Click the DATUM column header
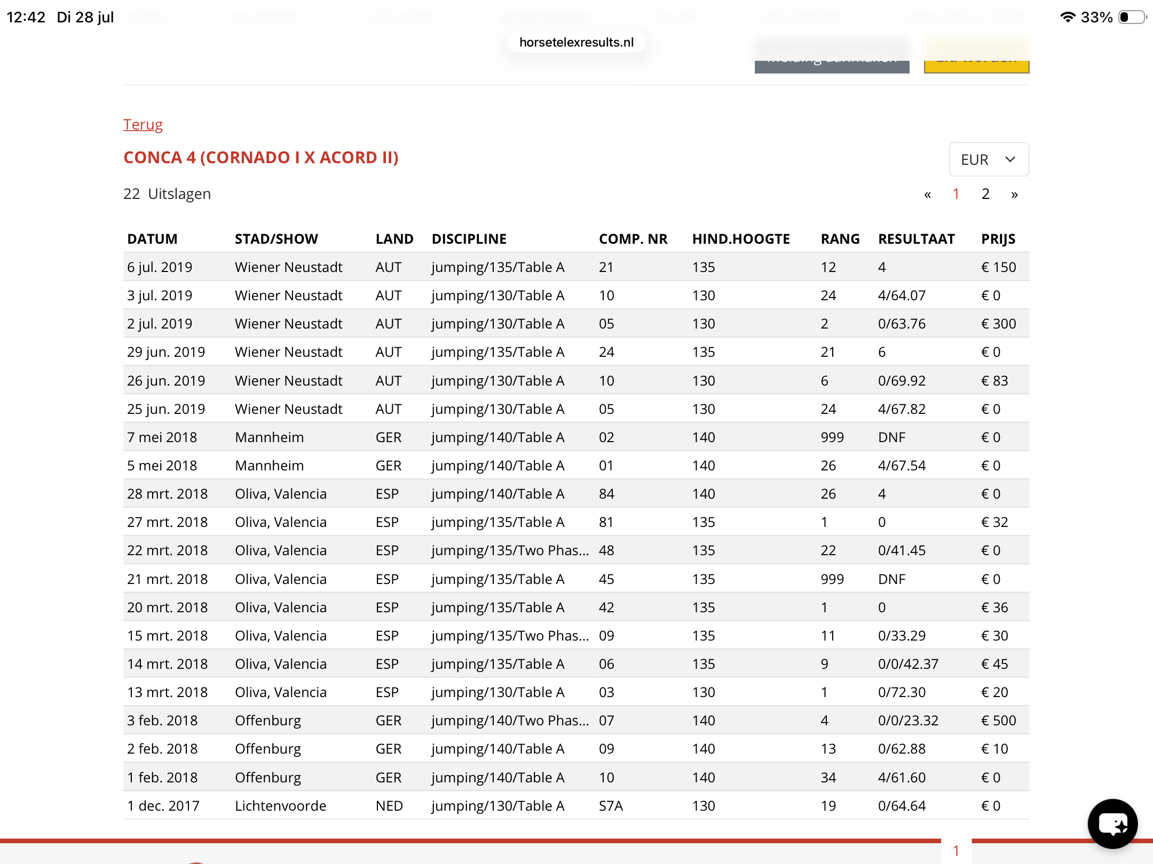 coord(152,239)
